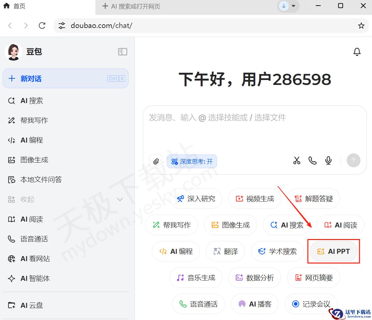Click the send arrow button
The width and height of the screenshot is (372, 320).
pyautogui.click(x=353, y=160)
